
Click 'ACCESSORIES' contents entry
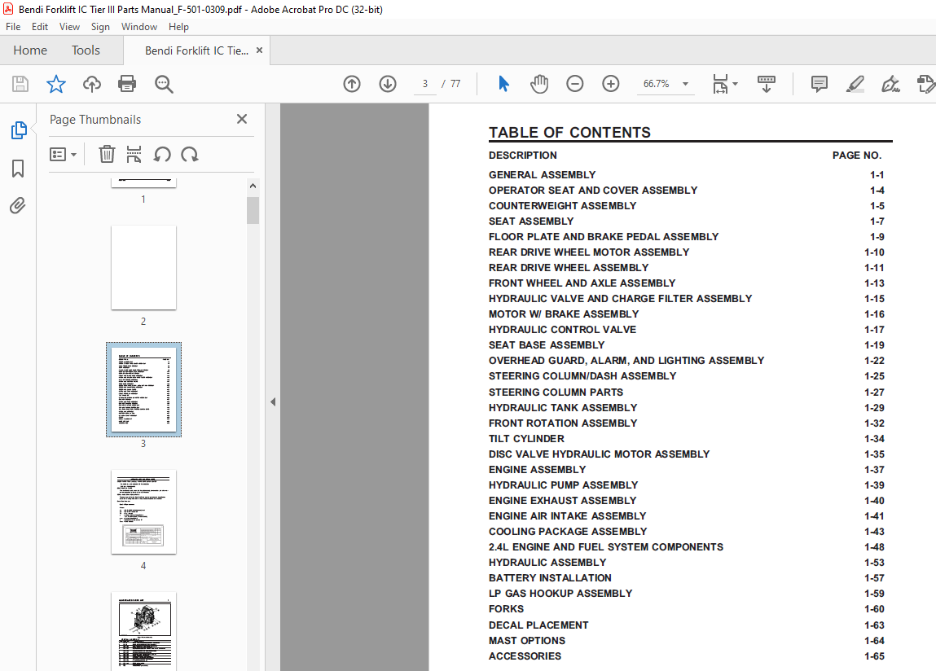coord(525,656)
